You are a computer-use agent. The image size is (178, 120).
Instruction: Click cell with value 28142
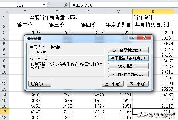coord(163,50)
